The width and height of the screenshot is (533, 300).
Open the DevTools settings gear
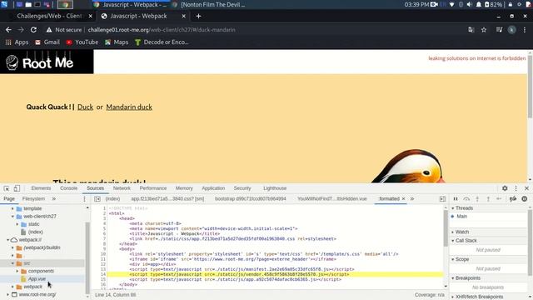tap(505, 188)
